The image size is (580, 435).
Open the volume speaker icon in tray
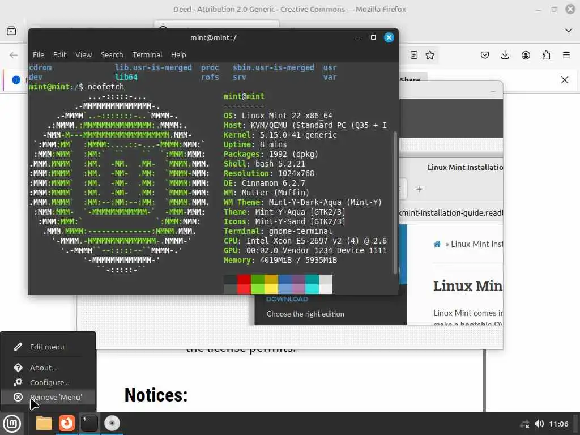point(539,424)
